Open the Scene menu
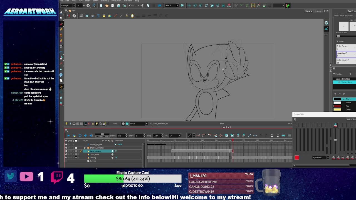This screenshot has width=356, height=200. [95, 1]
